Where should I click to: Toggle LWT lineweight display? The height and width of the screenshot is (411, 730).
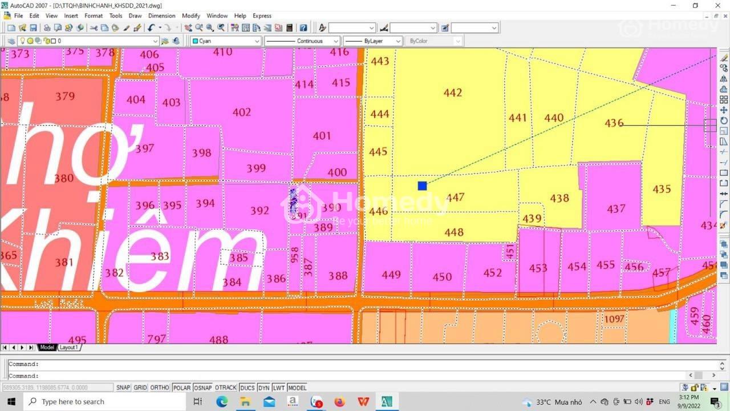(x=279, y=388)
